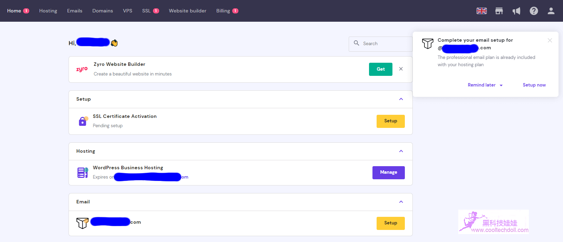Manage the WordPress Business Hosting
The width and height of the screenshot is (563, 242).
coord(389,173)
